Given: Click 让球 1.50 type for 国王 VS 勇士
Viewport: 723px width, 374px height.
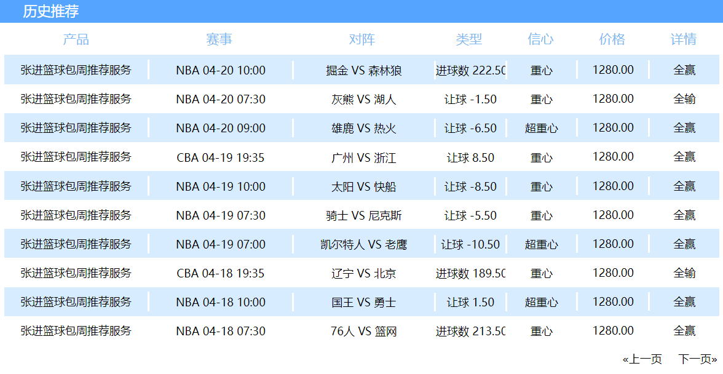Looking at the screenshot, I should tap(470, 303).
